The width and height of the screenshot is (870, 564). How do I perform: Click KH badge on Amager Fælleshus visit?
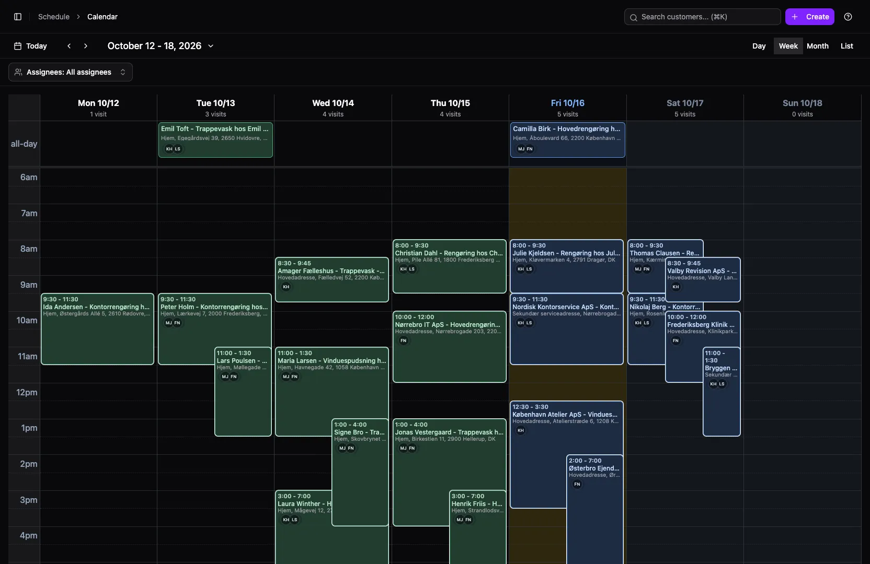[286, 287]
